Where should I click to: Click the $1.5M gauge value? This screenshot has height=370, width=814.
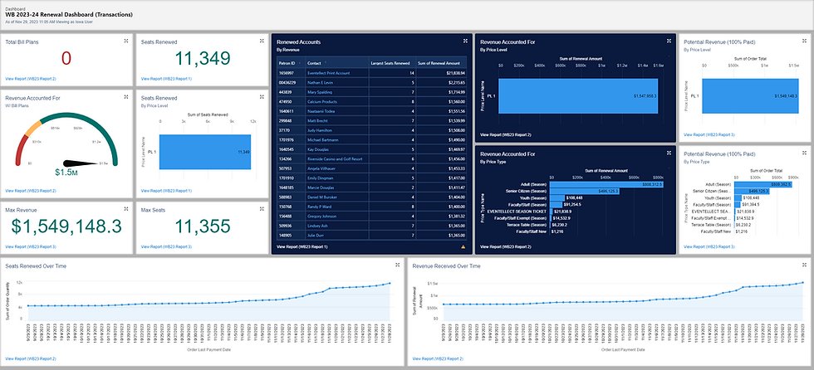(x=66, y=172)
